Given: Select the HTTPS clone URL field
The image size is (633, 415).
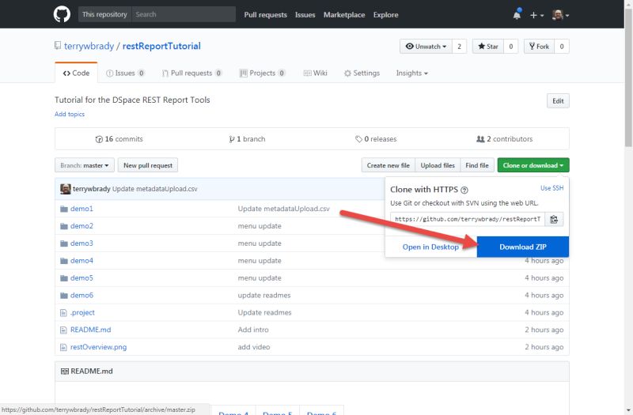Looking at the screenshot, I should [x=468, y=219].
